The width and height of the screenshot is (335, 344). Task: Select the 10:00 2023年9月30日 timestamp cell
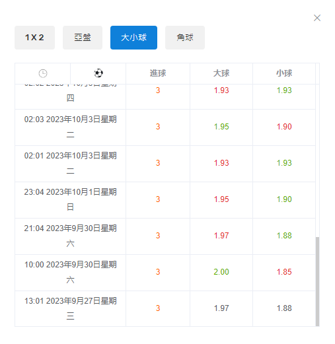pyautogui.click(x=70, y=272)
